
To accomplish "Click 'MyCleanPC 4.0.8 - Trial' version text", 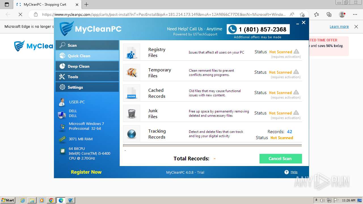I will tap(185, 172).
